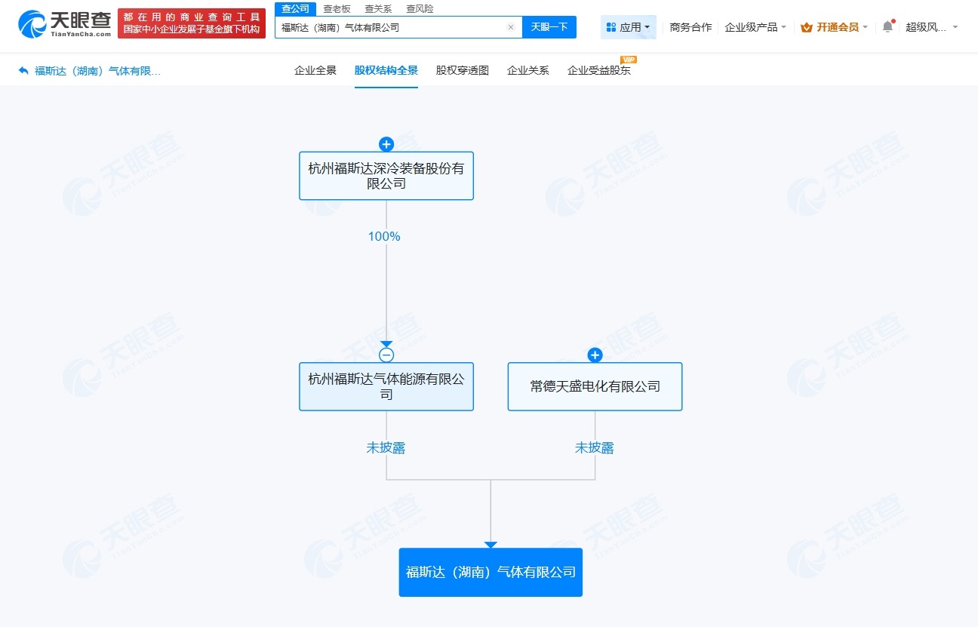Clear search text with the × icon
The width and height of the screenshot is (978, 627).
(x=511, y=26)
